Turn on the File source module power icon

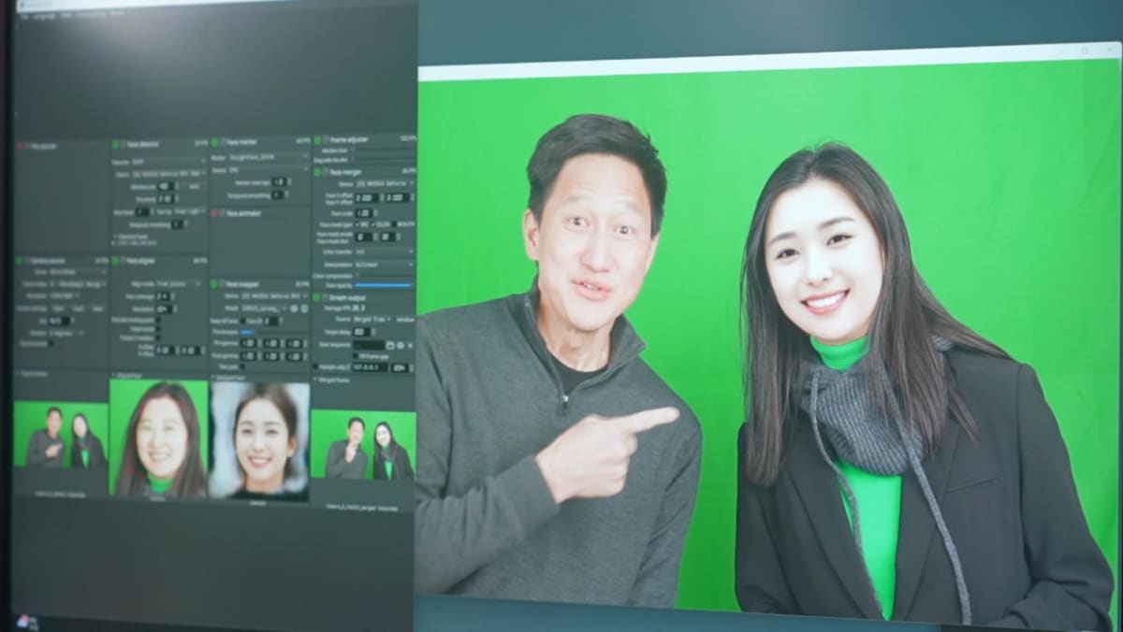tap(20, 146)
